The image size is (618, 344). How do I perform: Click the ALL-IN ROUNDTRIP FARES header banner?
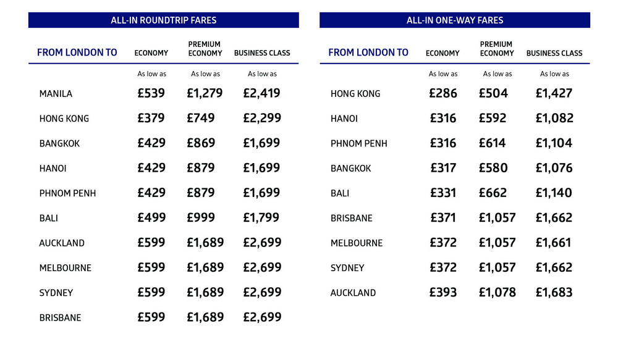point(163,20)
